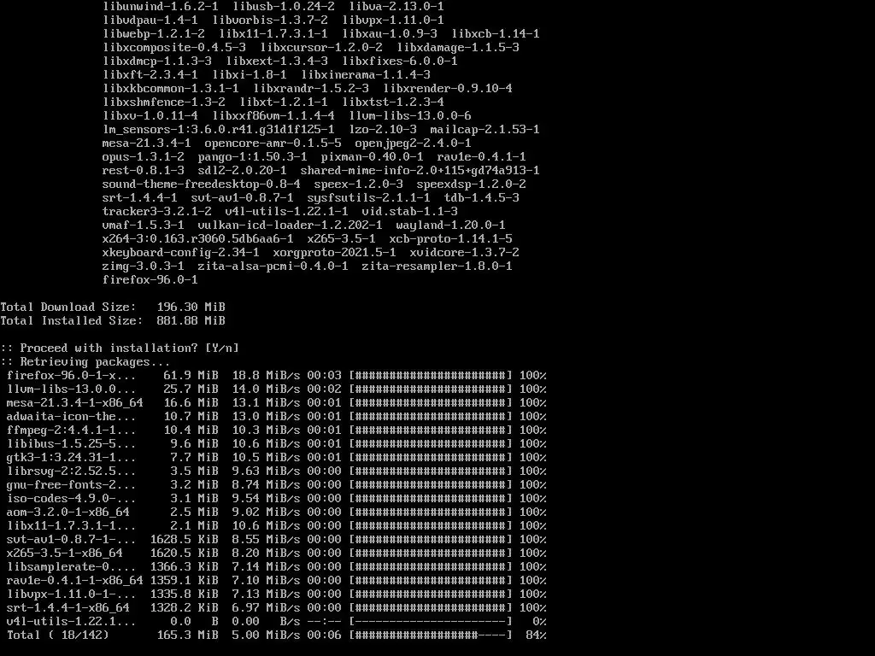Select the llvm-libs-13.0.0 download row name
This screenshot has height=656, width=875.
(x=71, y=389)
